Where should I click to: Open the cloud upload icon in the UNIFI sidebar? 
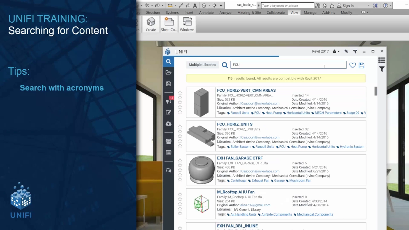[168, 124]
